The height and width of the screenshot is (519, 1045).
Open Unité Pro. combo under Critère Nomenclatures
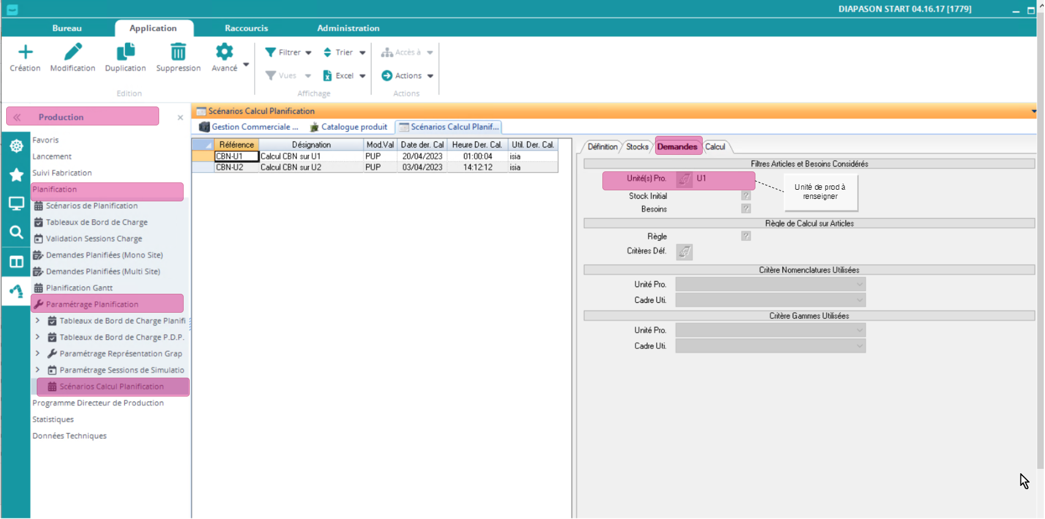770,285
